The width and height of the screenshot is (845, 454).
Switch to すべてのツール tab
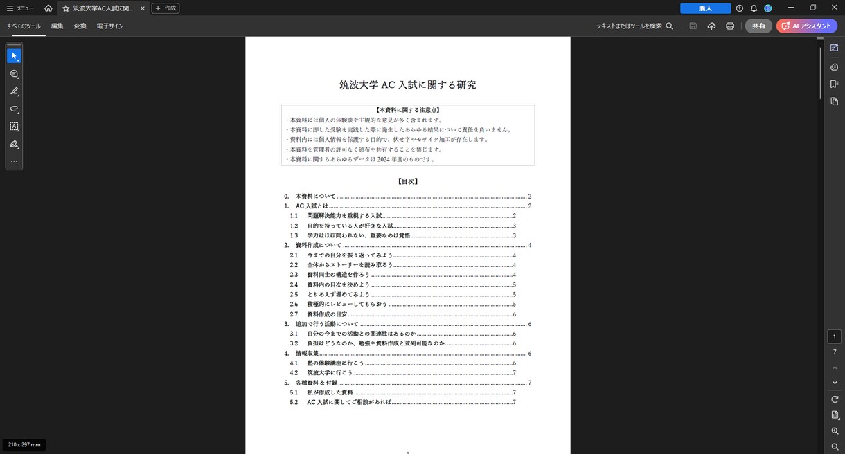24,26
